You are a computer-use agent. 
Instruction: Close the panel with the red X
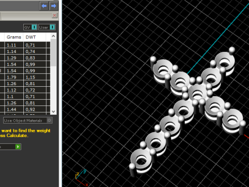[x=54, y=16]
